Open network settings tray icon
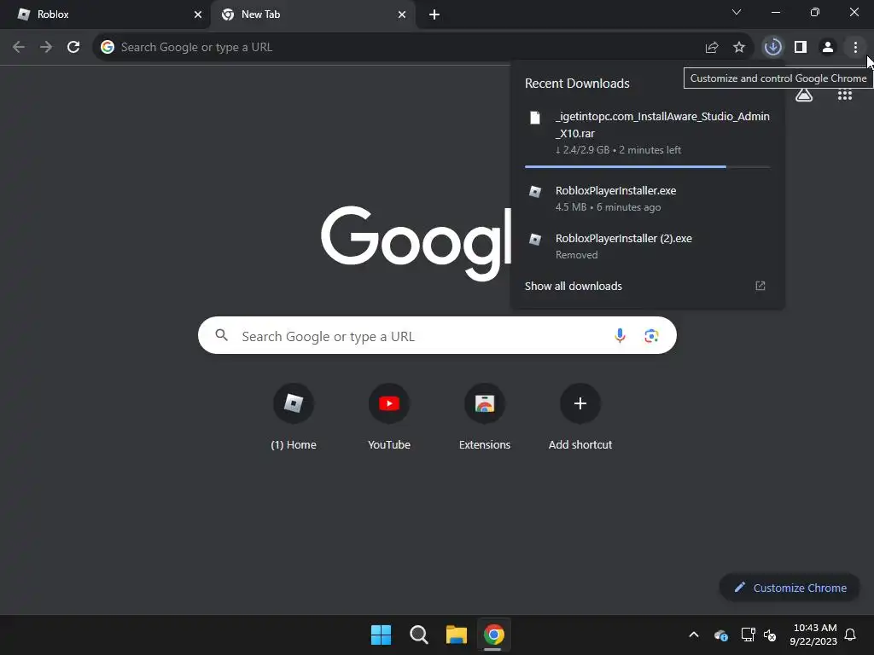The height and width of the screenshot is (655, 874). click(748, 635)
